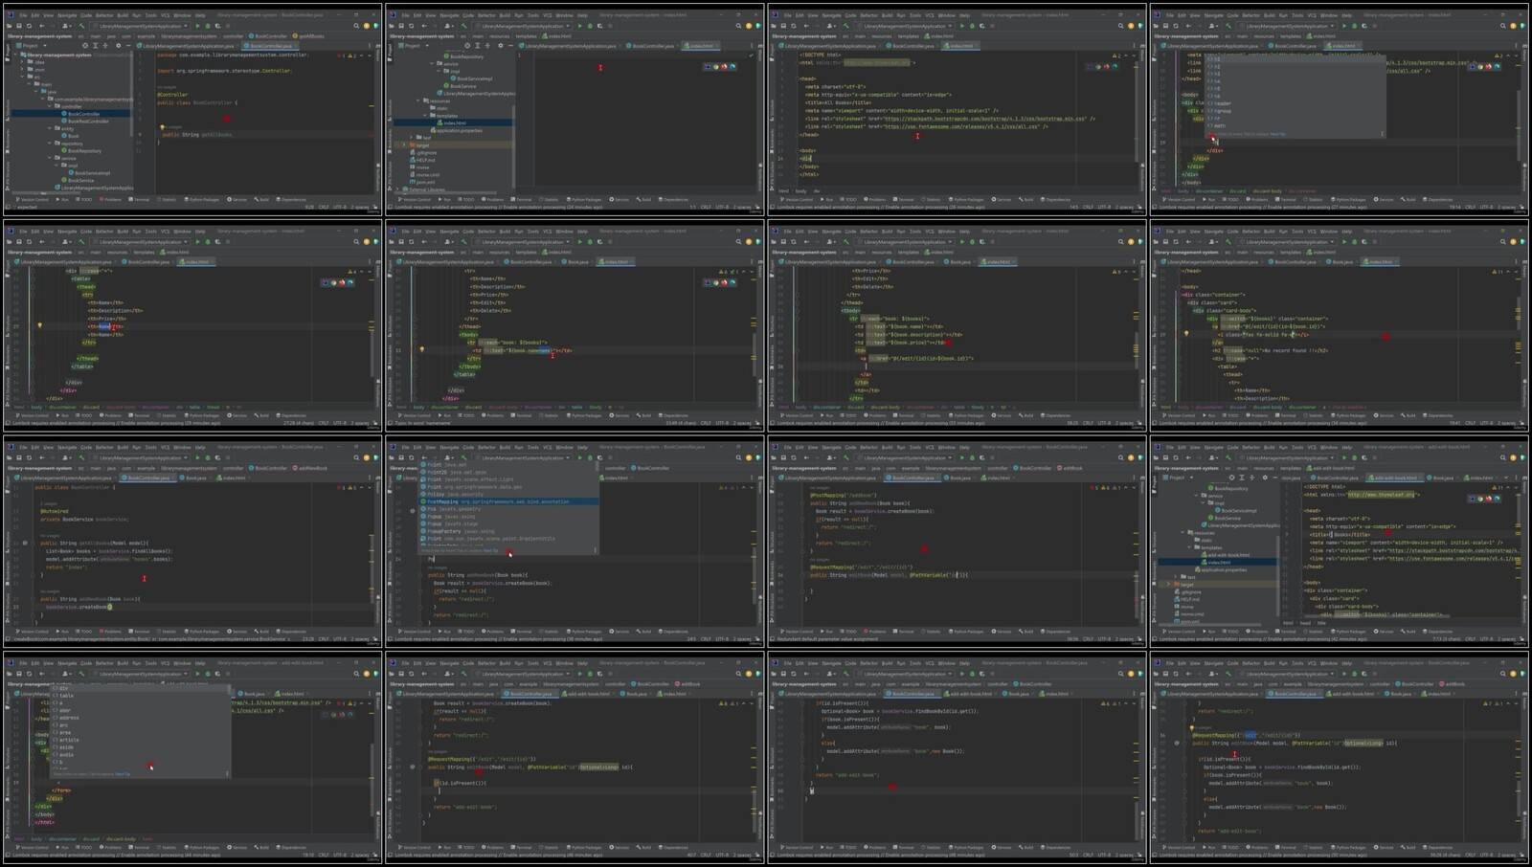This screenshot has height=867, width=1532.
Task: Switch to Book.java tab where tree lists add-edit-book.html
Action: (1440, 478)
